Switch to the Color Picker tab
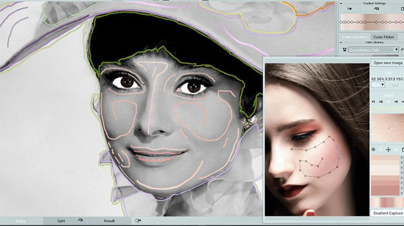This screenshot has height=226, width=404. click(383, 37)
